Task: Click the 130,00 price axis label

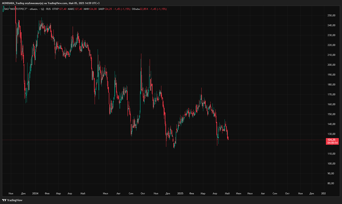Action: [x=331, y=134]
